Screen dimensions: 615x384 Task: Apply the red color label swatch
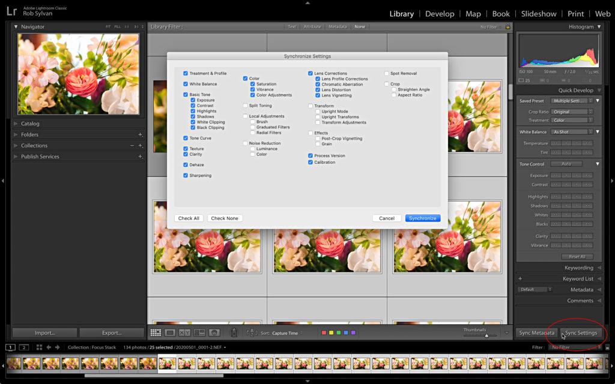click(x=324, y=332)
